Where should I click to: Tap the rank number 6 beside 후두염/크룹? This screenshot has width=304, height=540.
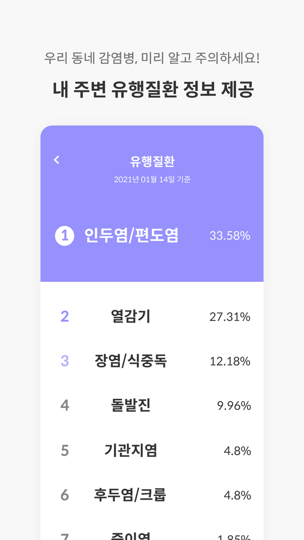pos(64,495)
